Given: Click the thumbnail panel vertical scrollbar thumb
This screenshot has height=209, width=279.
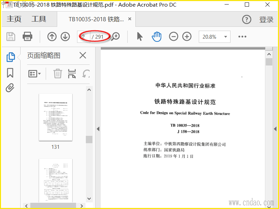Looking at the screenshot, I should pos(89,139).
